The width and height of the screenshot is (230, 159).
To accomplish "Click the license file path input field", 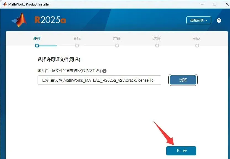I will (x=99, y=80).
